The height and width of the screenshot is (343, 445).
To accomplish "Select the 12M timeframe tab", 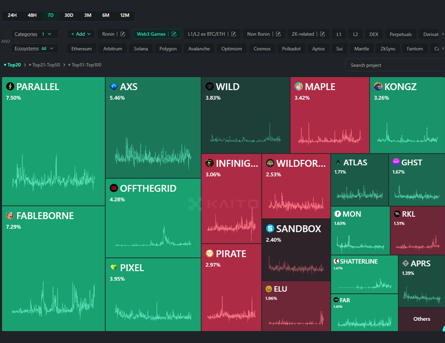I will 125,15.
